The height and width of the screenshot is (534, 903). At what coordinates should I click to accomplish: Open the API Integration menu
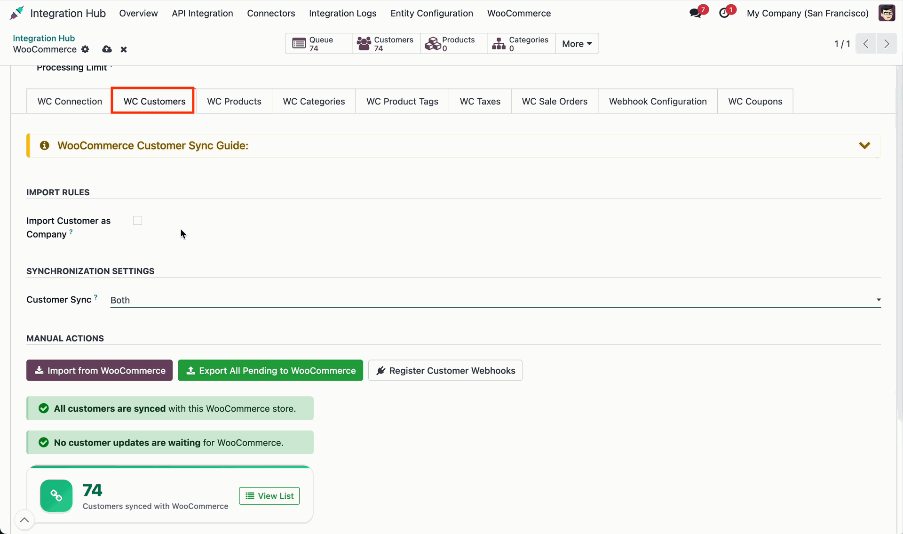click(202, 13)
